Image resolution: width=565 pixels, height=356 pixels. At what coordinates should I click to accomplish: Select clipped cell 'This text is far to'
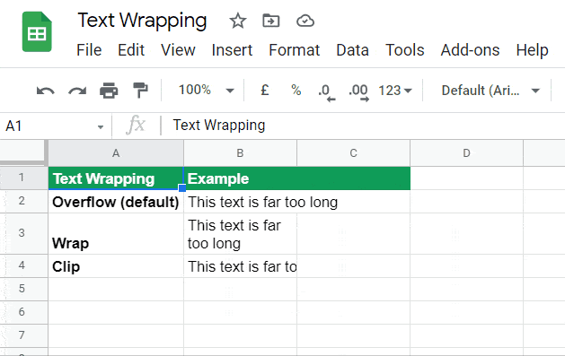pos(240,265)
